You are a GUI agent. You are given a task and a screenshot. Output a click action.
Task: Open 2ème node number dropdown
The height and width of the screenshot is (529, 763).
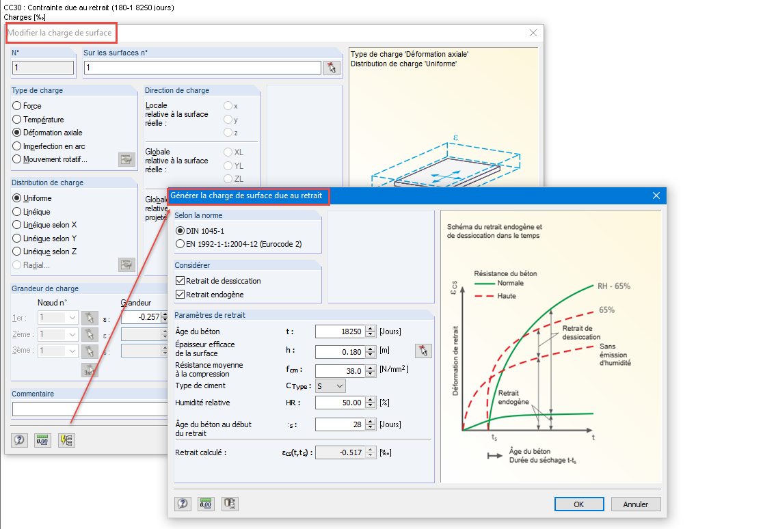tap(58, 334)
